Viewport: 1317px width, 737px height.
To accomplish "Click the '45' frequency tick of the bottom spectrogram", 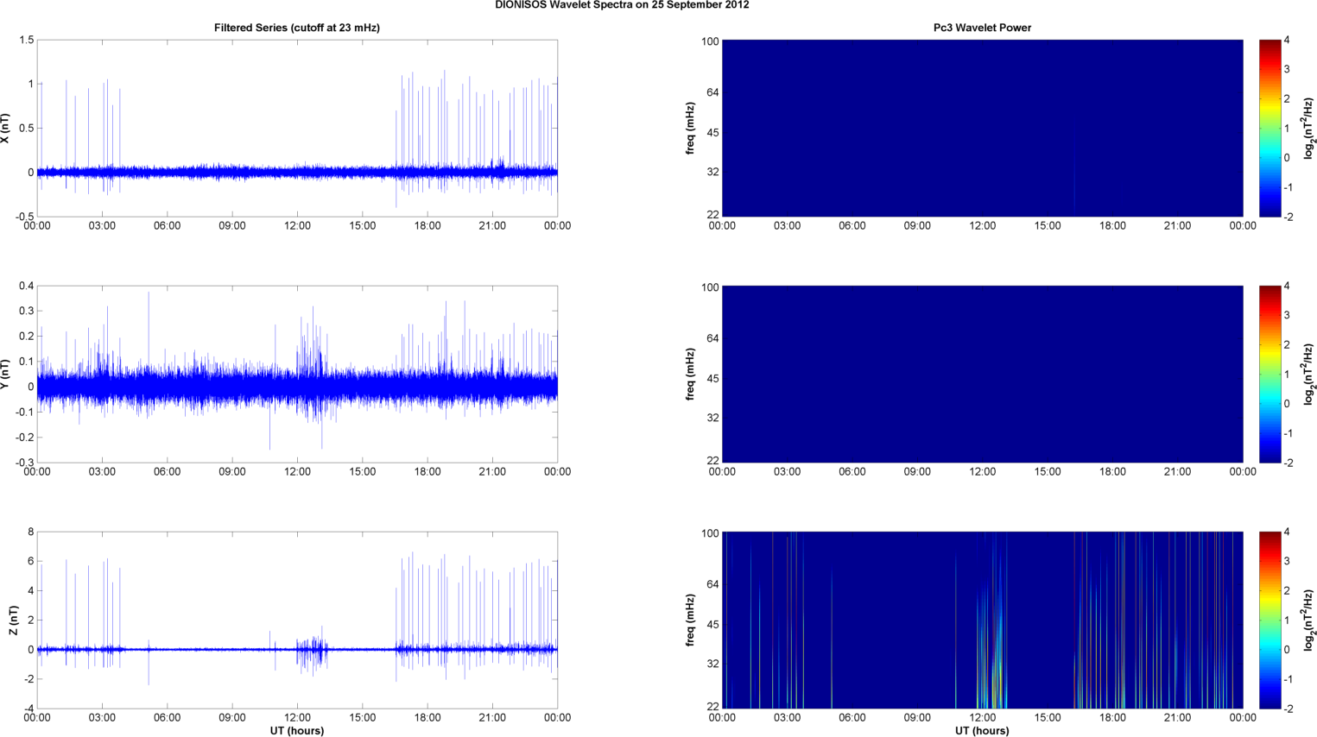I will tap(713, 625).
